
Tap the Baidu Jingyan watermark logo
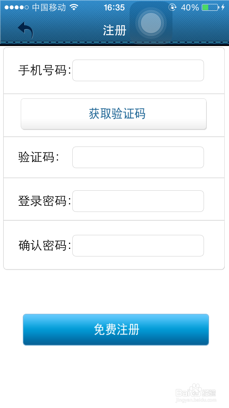(196, 394)
